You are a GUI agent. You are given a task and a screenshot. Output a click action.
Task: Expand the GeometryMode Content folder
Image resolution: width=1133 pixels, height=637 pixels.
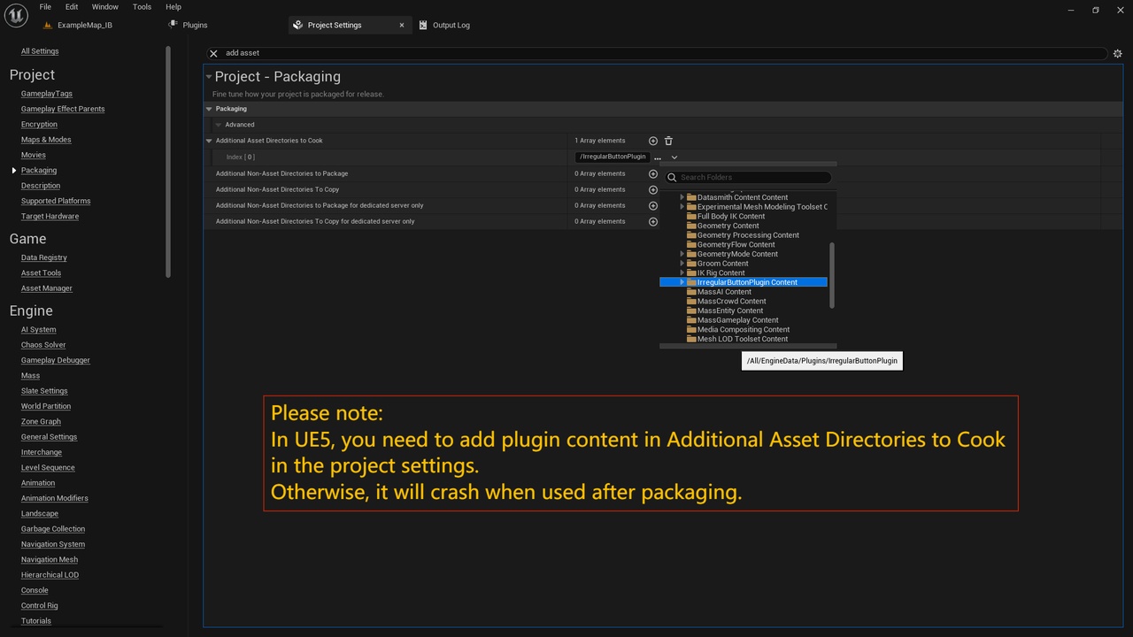coord(682,254)
